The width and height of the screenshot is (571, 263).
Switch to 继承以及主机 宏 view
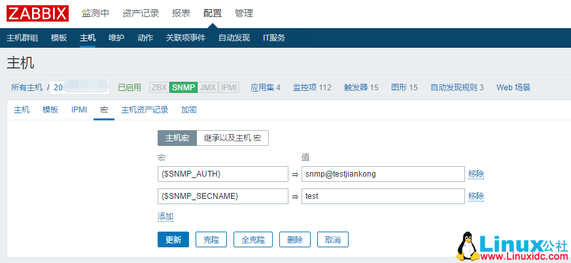click(232, 138)
